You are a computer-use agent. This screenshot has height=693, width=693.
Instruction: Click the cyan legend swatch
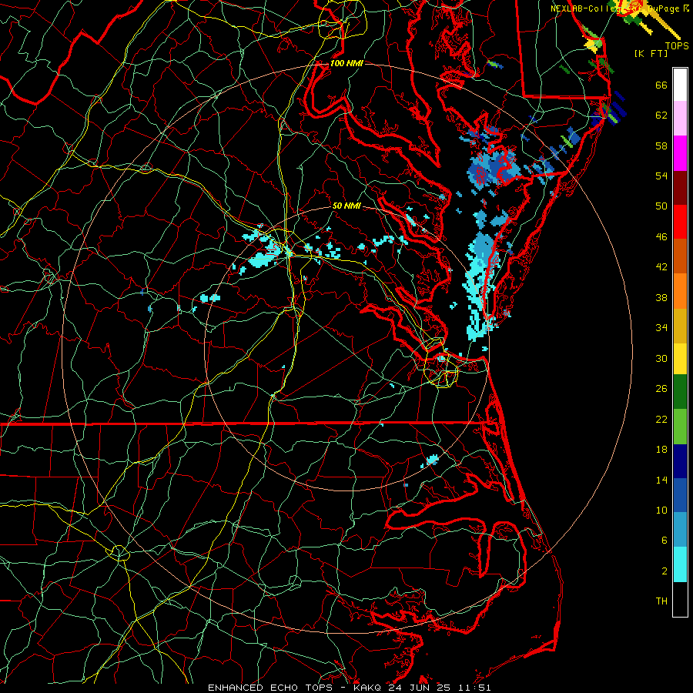click(x=680, y=564)
